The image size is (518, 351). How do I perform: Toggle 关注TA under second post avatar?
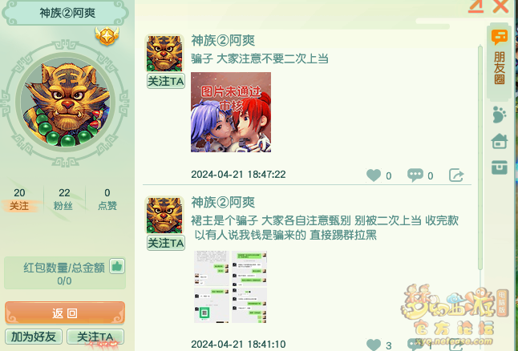[x=166, y=243]
